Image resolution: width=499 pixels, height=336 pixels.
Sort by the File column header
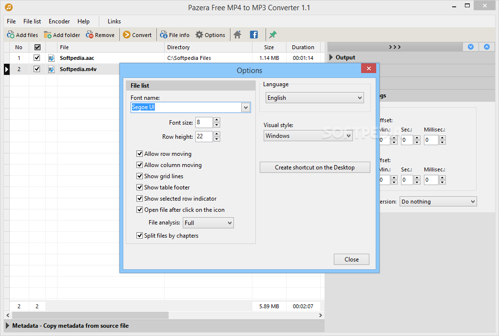coord(111,47)
